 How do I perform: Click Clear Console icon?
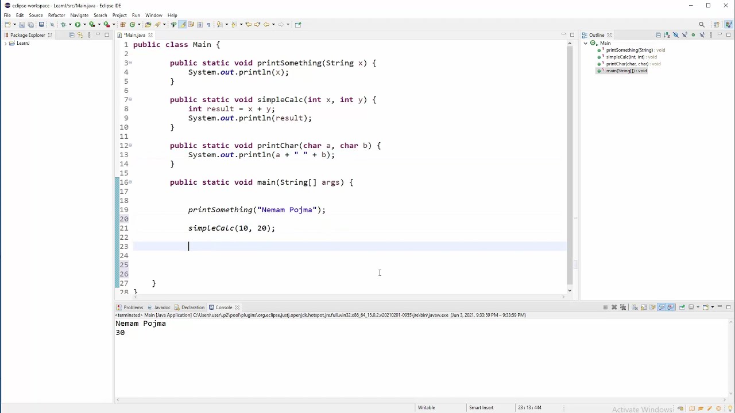[635, 307]
